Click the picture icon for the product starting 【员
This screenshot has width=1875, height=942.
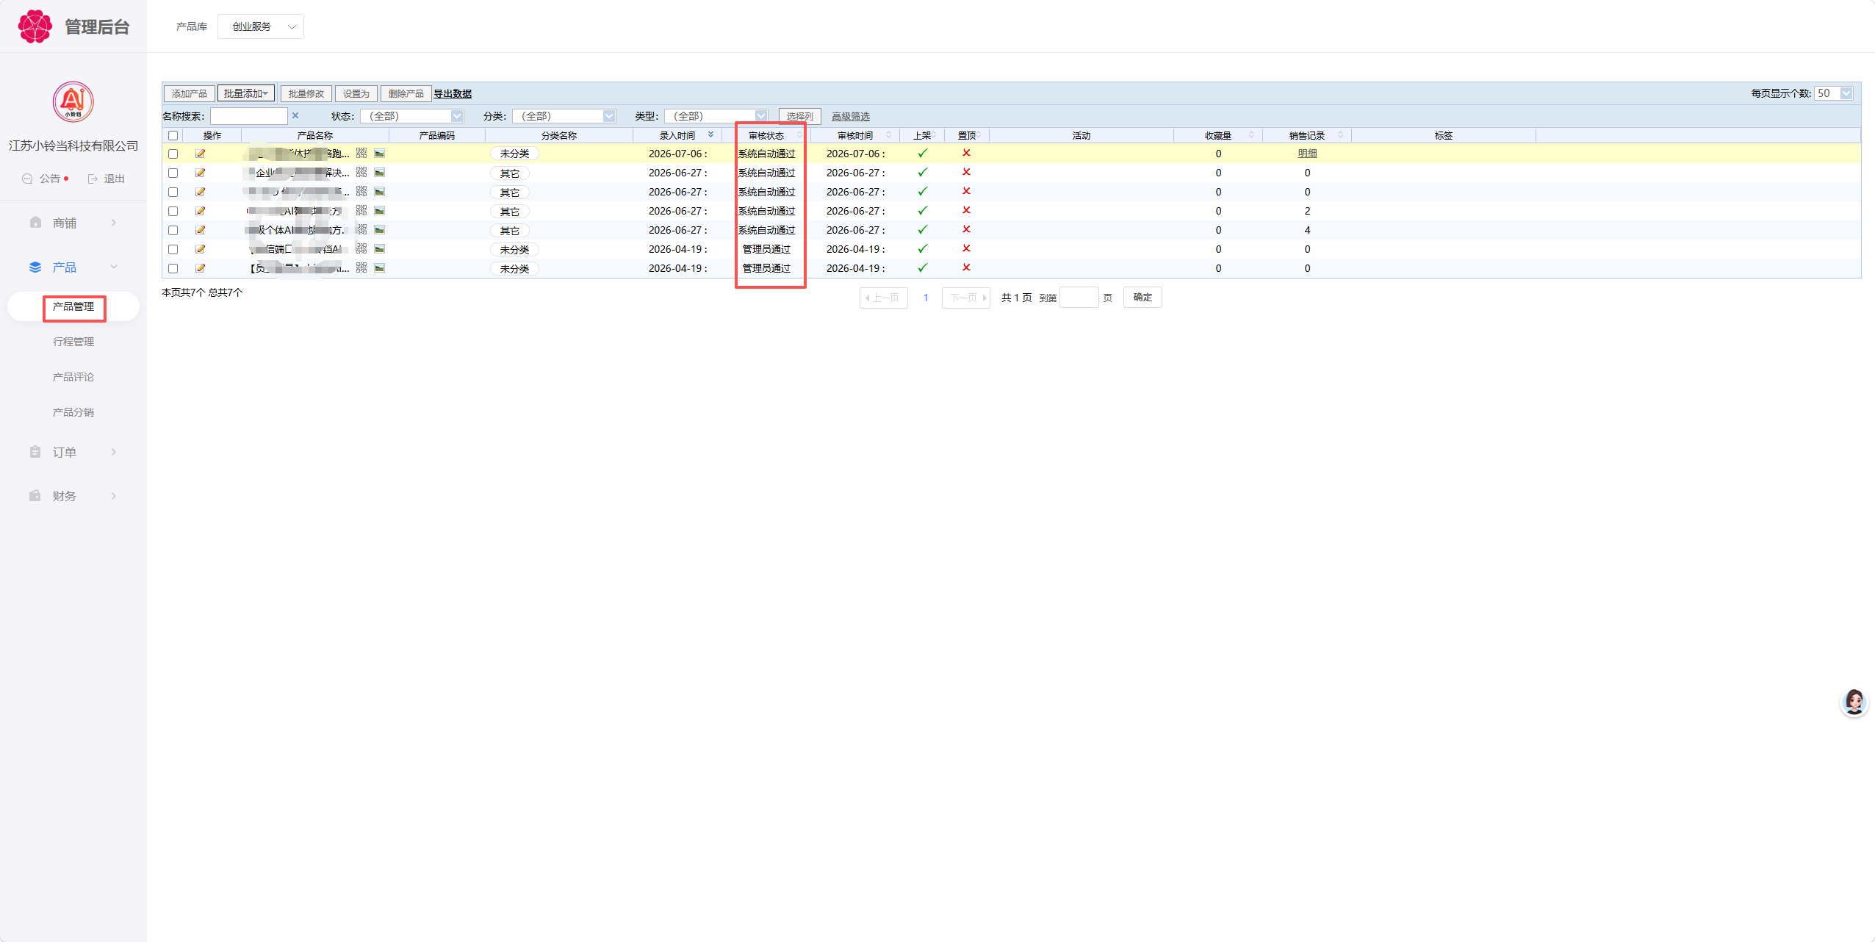coord(380,267)
